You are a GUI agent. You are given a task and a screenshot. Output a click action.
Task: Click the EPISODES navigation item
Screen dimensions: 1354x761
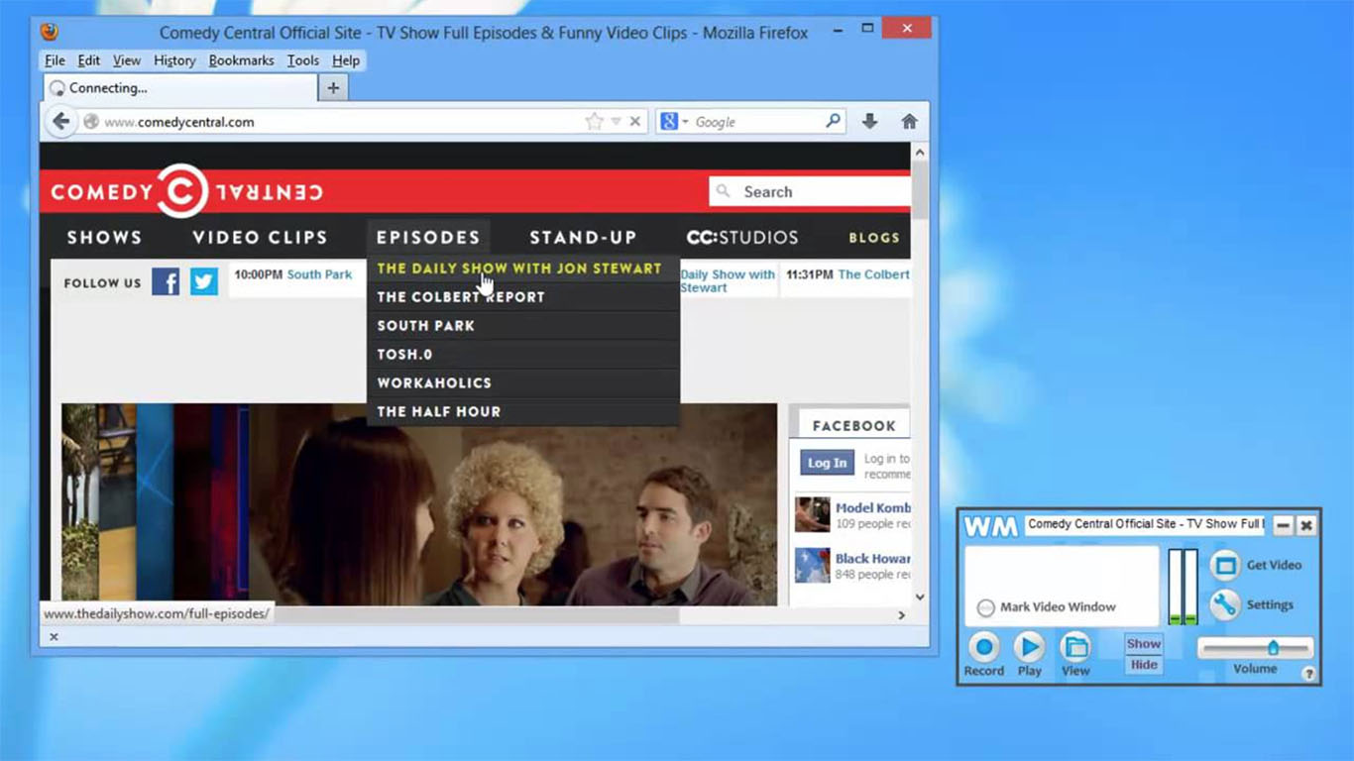[x=428, y=238]
